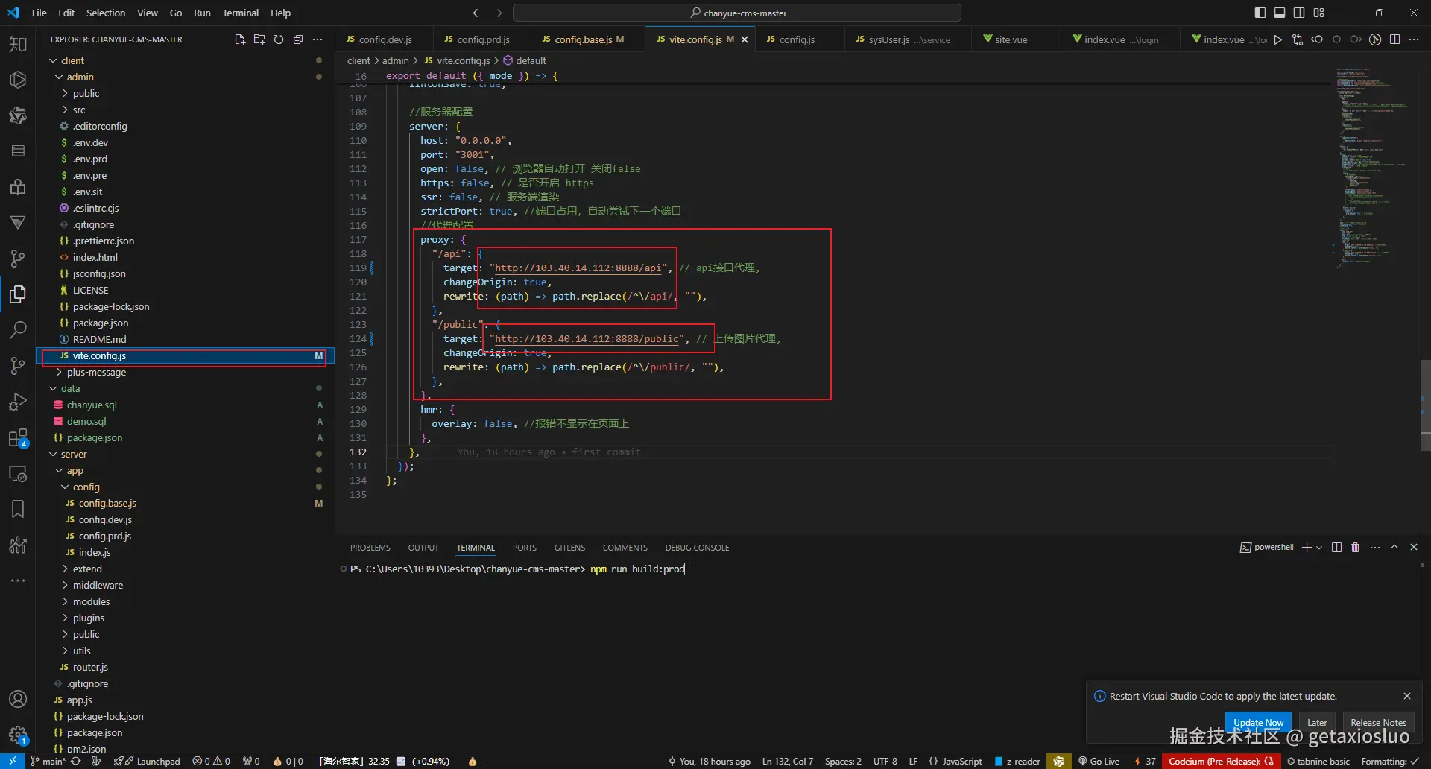Refresh the Explorer file tree
The width and height of the screenshot is (1431, 769).
coord(279,39)
